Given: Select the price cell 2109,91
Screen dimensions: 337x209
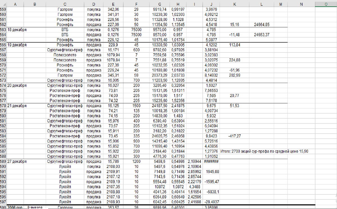Looking at the screenshot, I should click(x=113, y=171).
